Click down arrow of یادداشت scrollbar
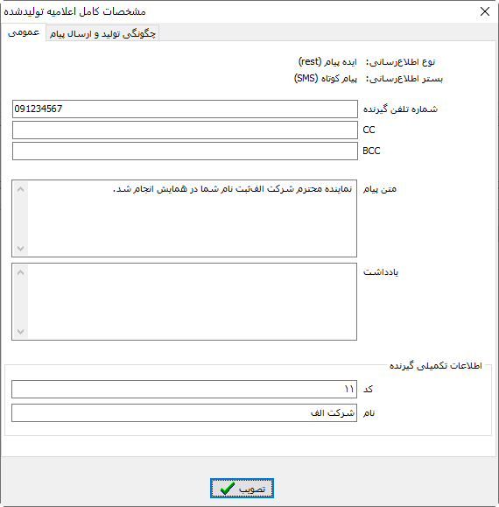The width and height of the screenshot is (499, 507). click(x=20, y=331)
